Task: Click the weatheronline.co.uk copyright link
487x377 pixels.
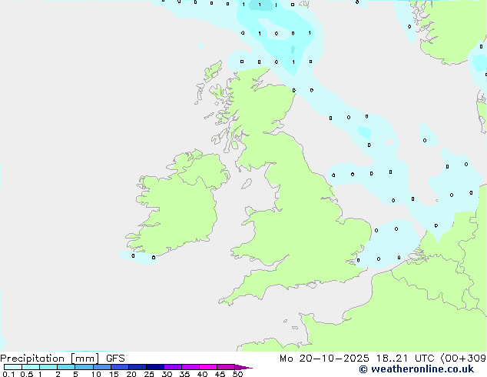Action: tap(416, 369)
